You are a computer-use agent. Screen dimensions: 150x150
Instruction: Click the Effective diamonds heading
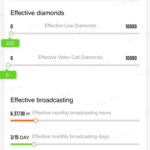[x=37, y=13]
